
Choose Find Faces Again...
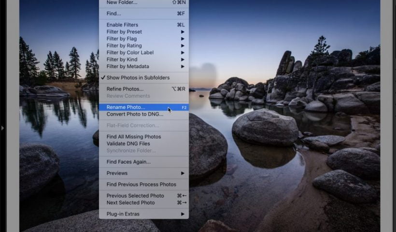(x=128, y=162)
